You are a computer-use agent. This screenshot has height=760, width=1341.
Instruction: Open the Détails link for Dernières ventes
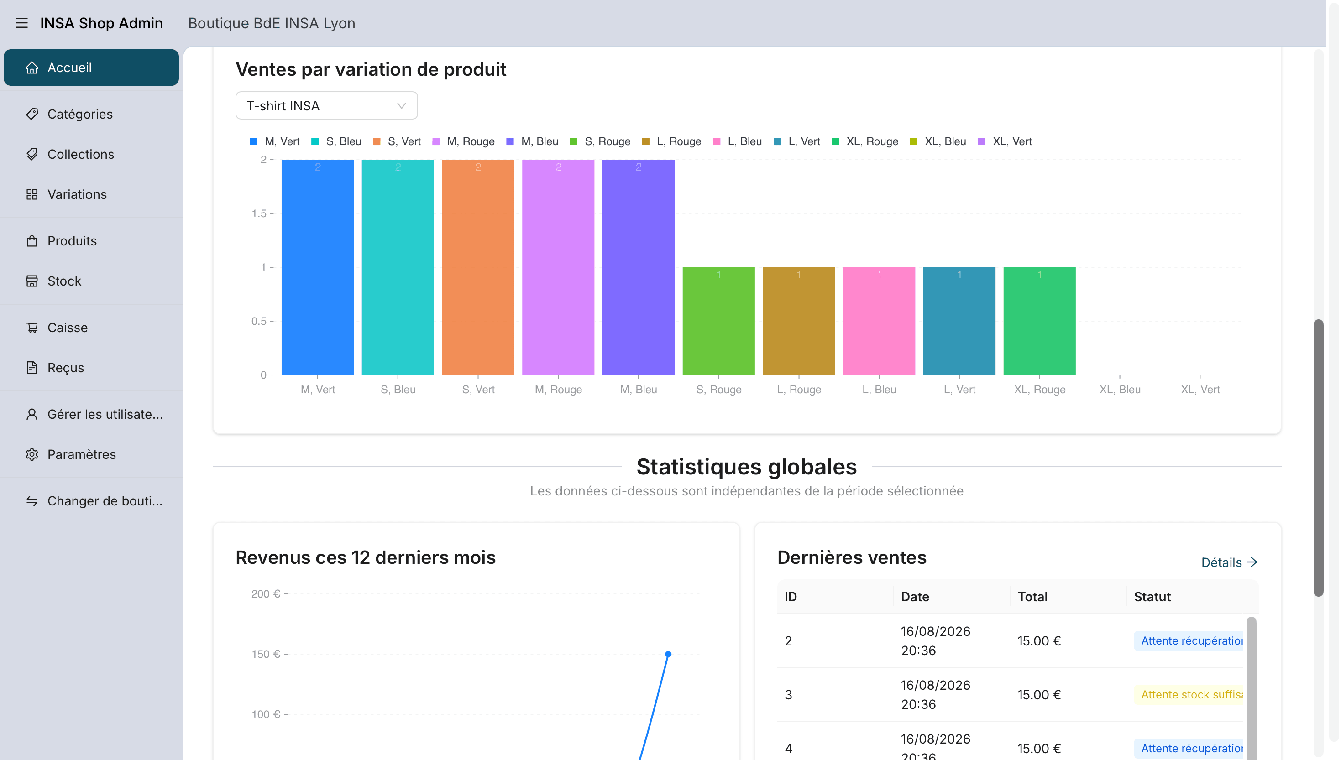[x=1229, y=562]
